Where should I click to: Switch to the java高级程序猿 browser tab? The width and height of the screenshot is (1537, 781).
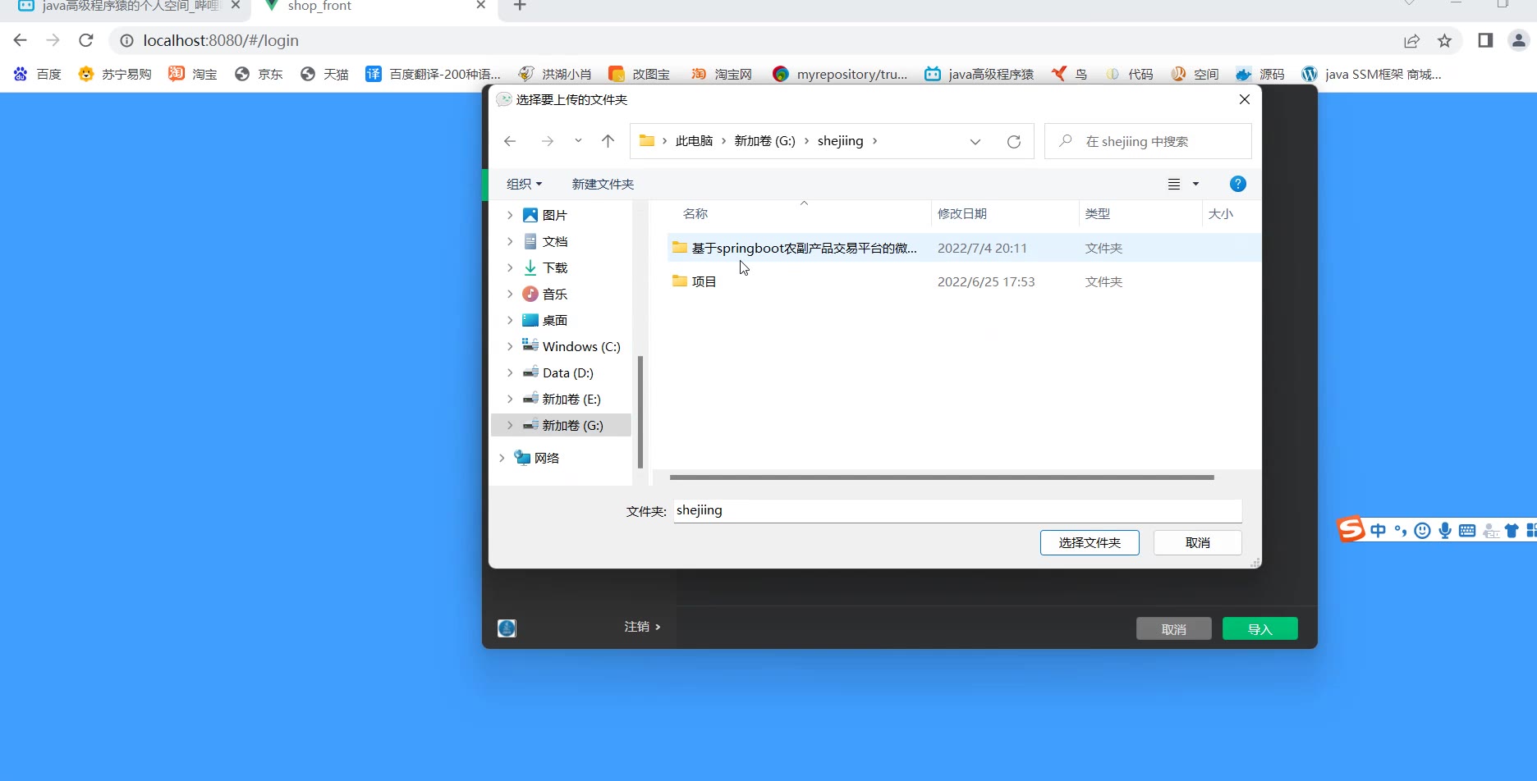click(x=127, y=7)
